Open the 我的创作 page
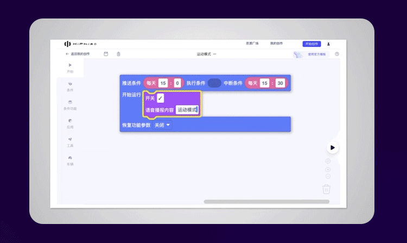Image resolution: width=407 pixels, height=243 pixels. (276, 43)
